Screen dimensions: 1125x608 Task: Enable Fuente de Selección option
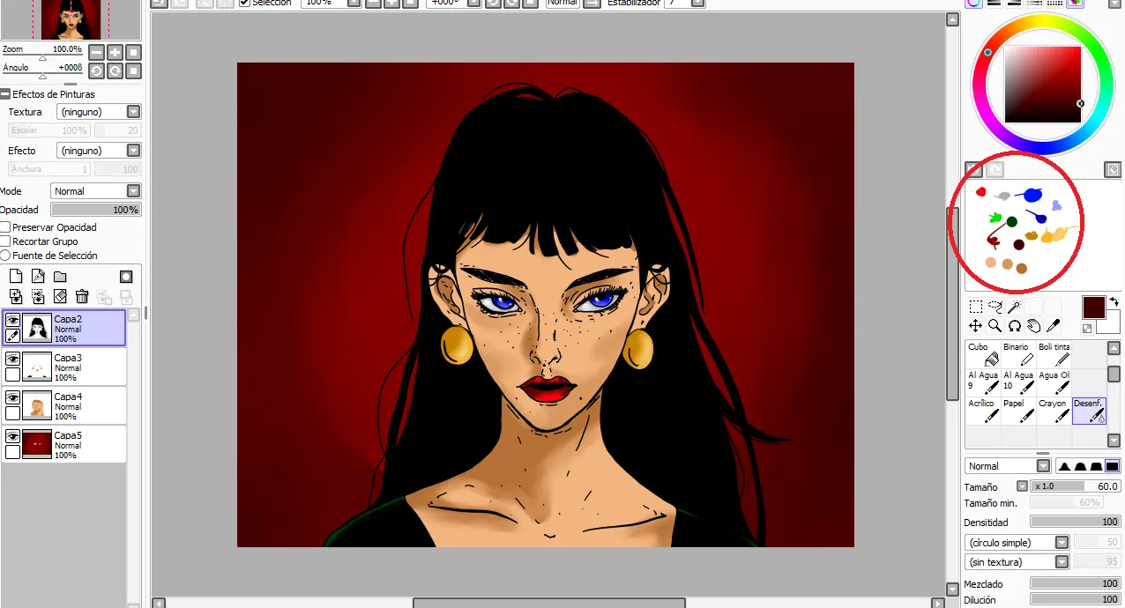(5, 256)
